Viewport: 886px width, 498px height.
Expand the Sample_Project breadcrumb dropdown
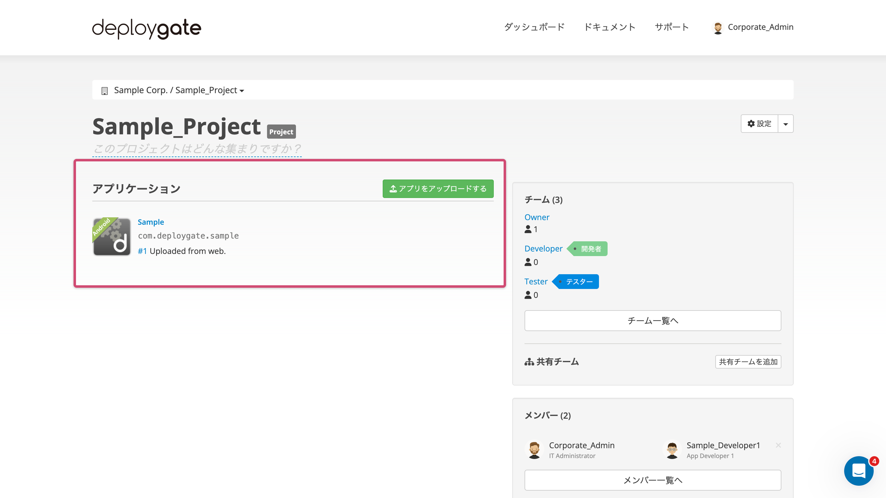(242, 90)
